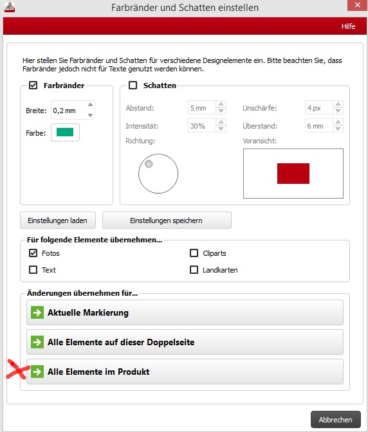Open the green Farbe color swatch
The image size is (368, 432).
click(65, 132)
